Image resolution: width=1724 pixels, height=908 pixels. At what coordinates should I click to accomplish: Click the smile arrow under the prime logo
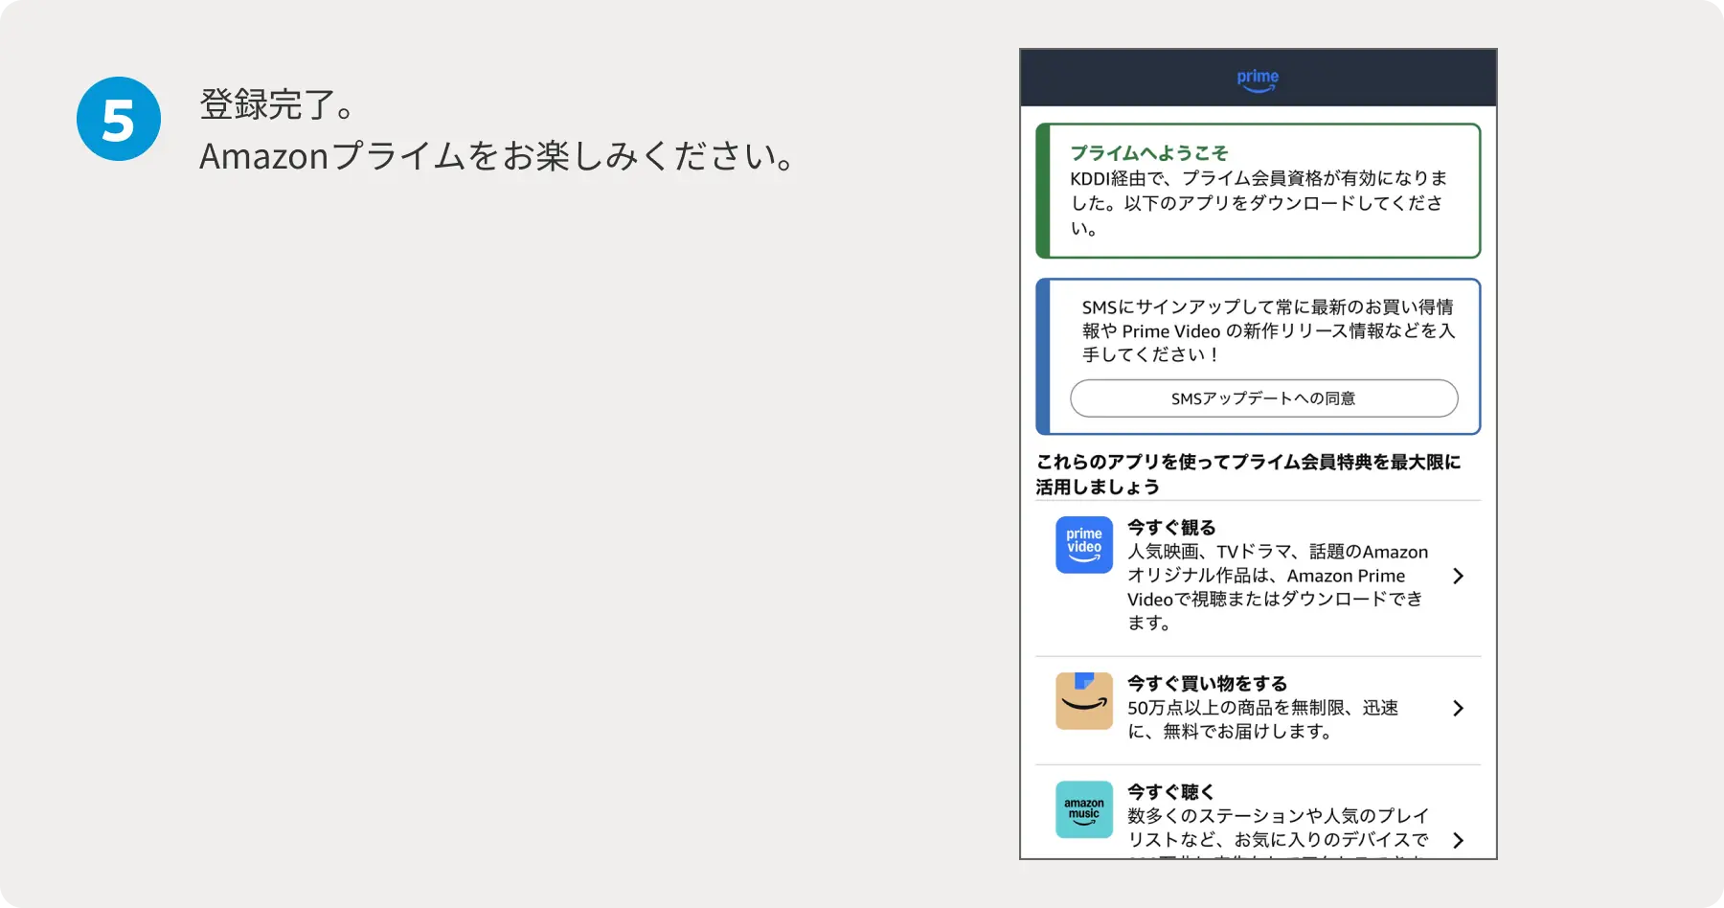coord(1257,89)
